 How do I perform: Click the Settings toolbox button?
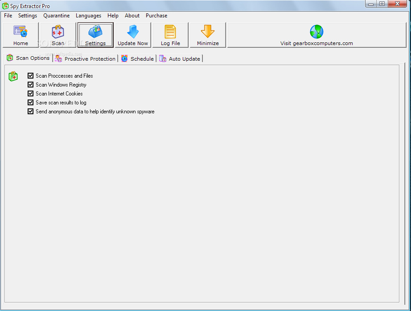95,35
